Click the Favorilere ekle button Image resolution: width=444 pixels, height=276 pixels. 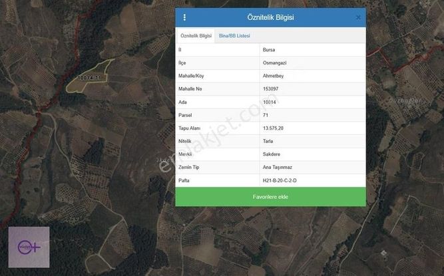[270, 197]
